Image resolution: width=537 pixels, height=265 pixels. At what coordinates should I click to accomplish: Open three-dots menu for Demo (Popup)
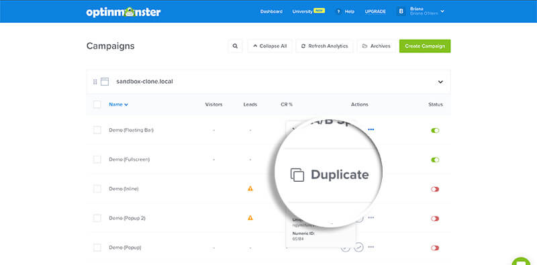coord(371,247)
